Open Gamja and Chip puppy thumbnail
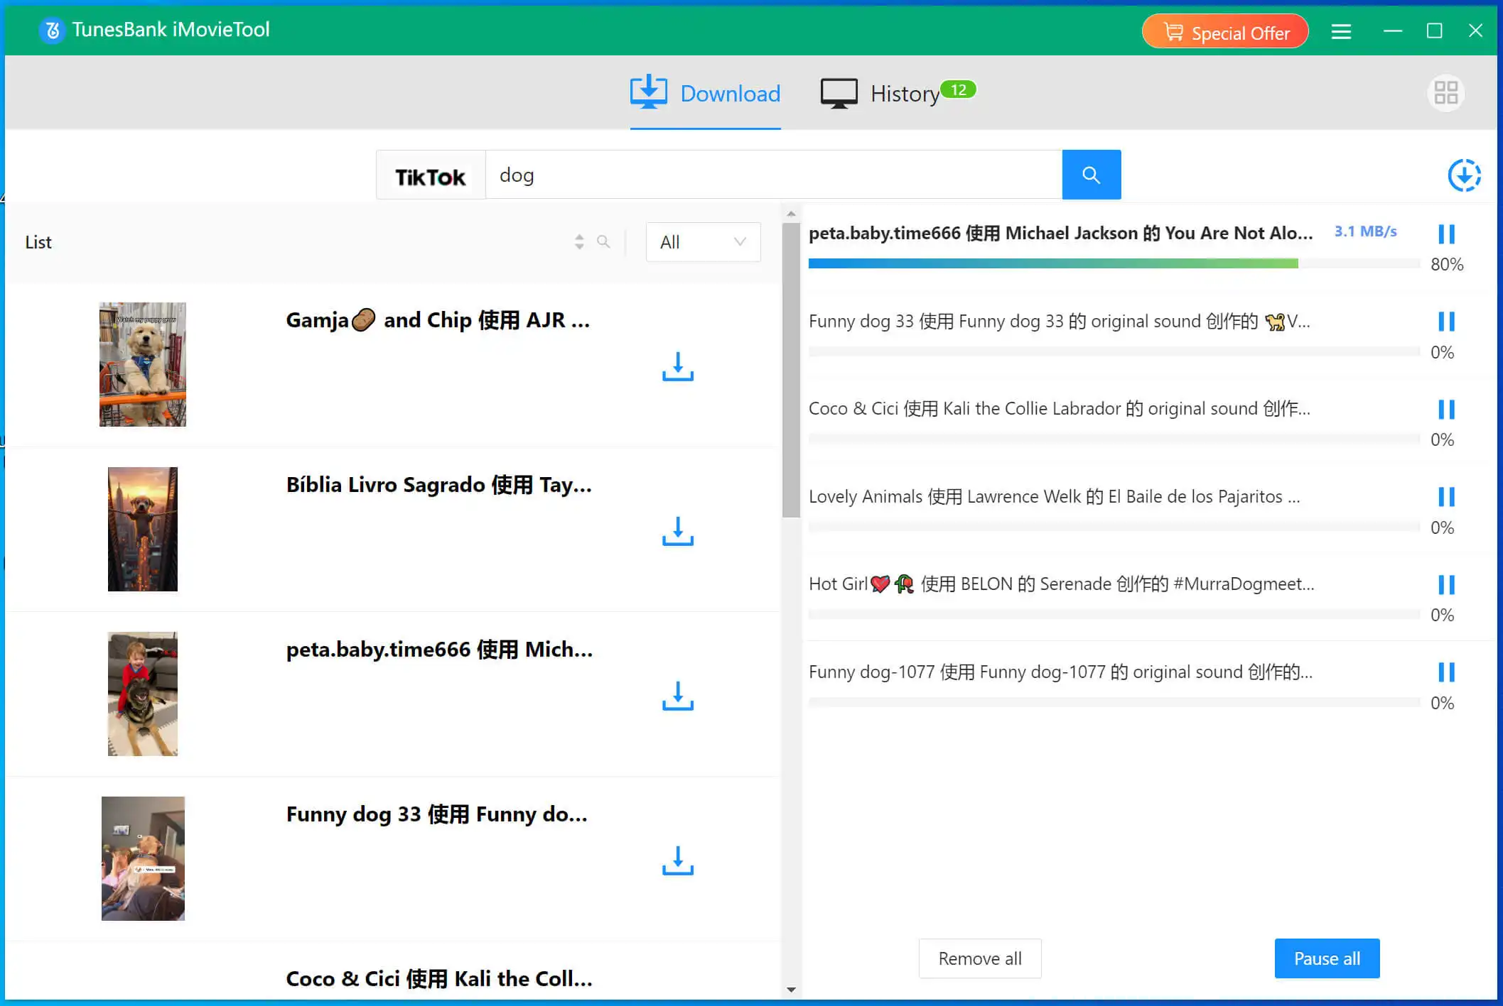1503x1006 pixels. [x=142, y=365]
